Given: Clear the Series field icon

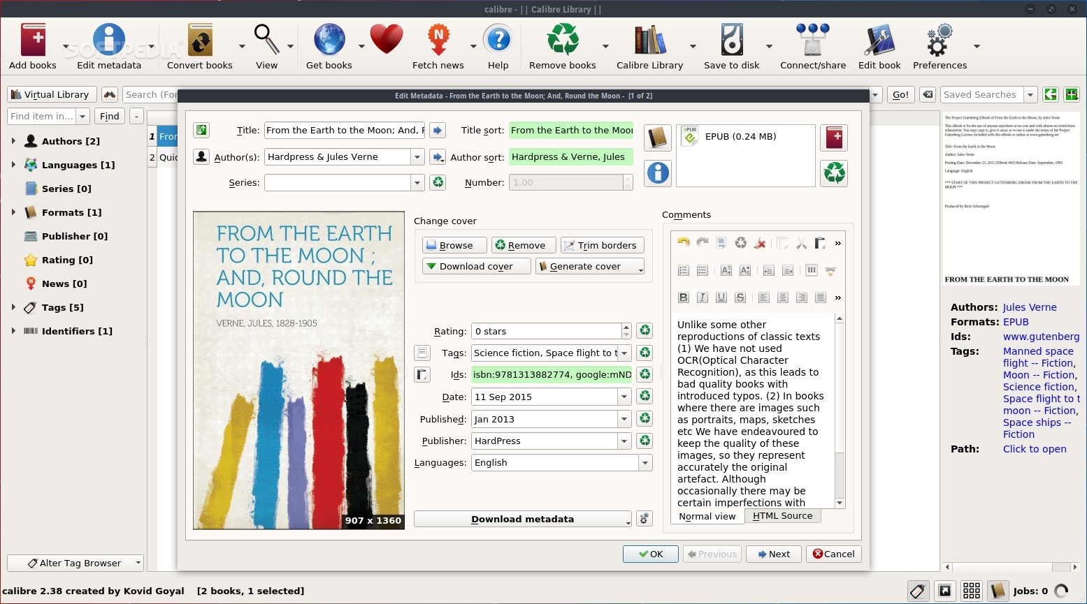Looking at the screenshot, I should coord(438,182).
